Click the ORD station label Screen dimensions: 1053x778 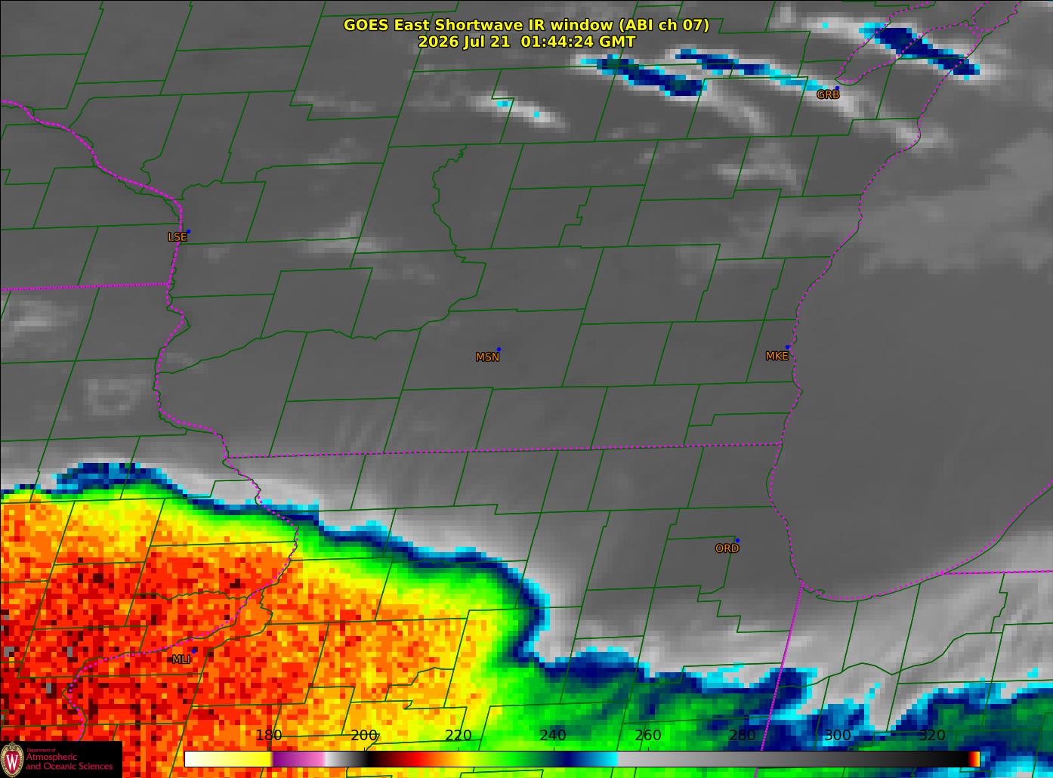[727, 549]
